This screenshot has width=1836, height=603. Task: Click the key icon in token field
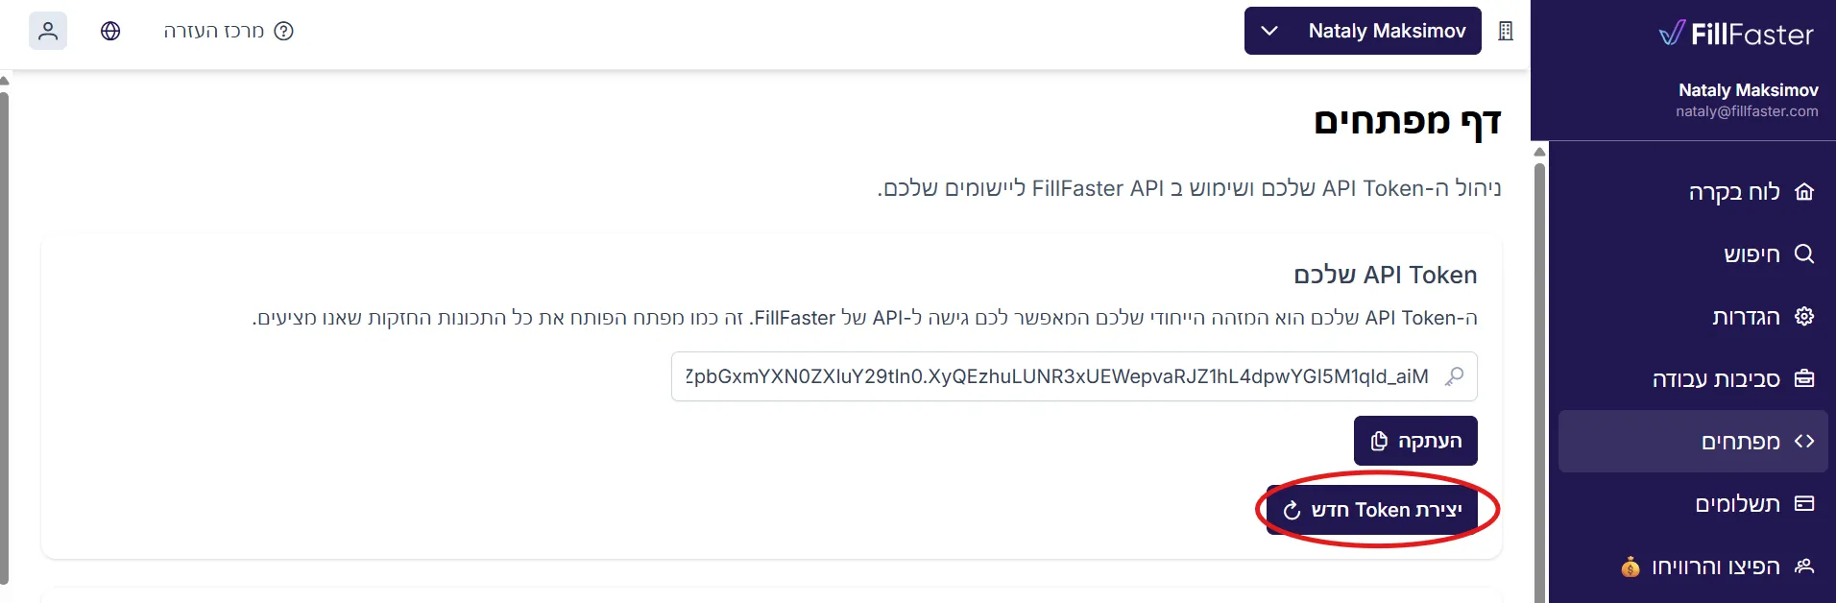click(x=1455, y=376)
